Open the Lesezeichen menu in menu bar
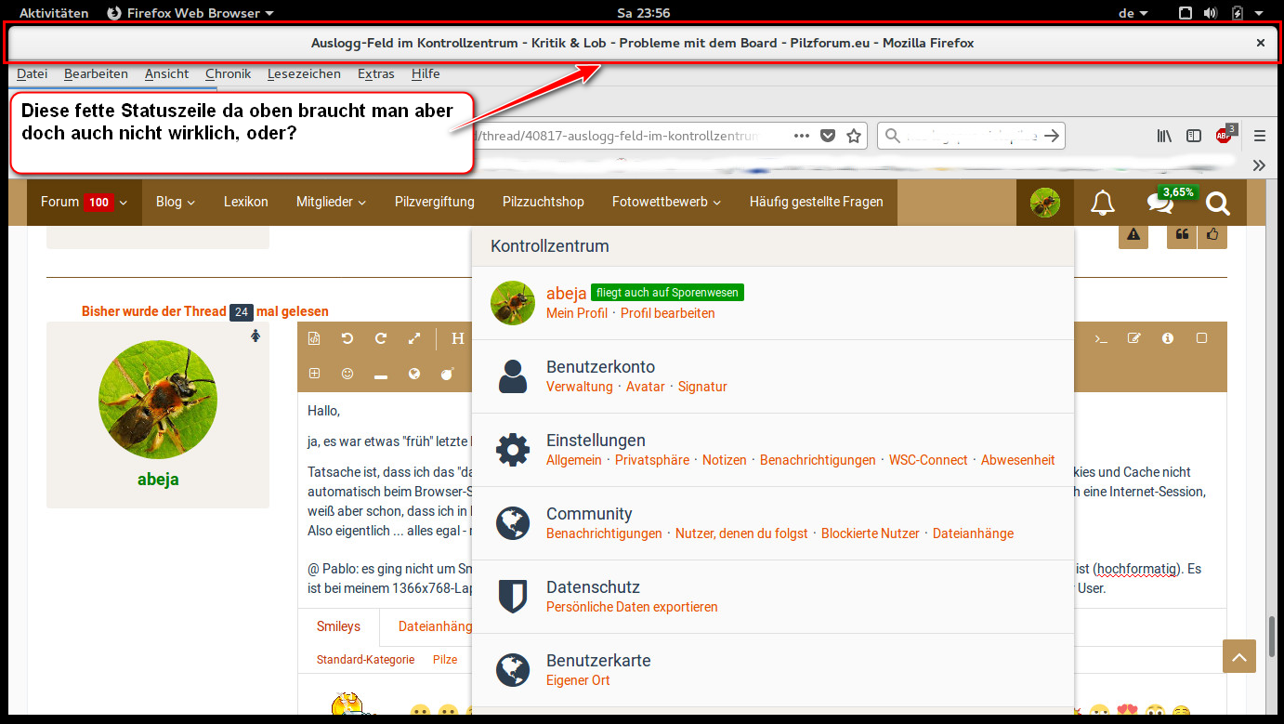1284x724 pixels. coord(304,73)
